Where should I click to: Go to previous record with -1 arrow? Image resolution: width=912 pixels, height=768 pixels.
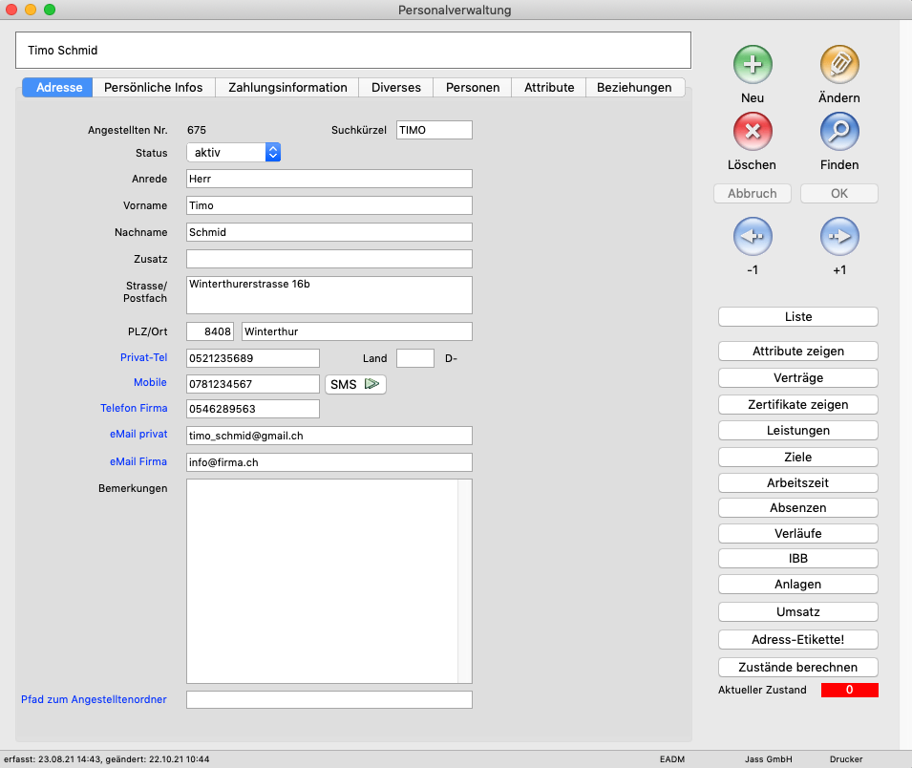[753, 236]
